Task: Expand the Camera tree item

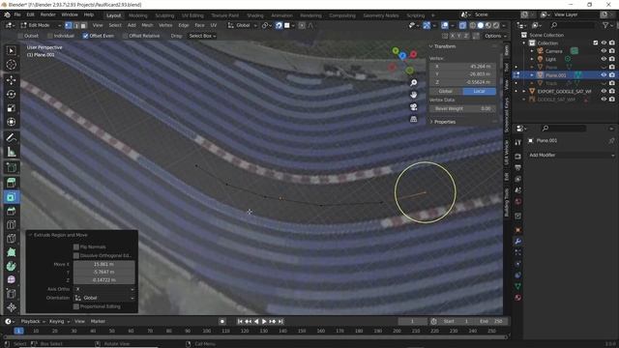Action: click(x=532, y=51)
